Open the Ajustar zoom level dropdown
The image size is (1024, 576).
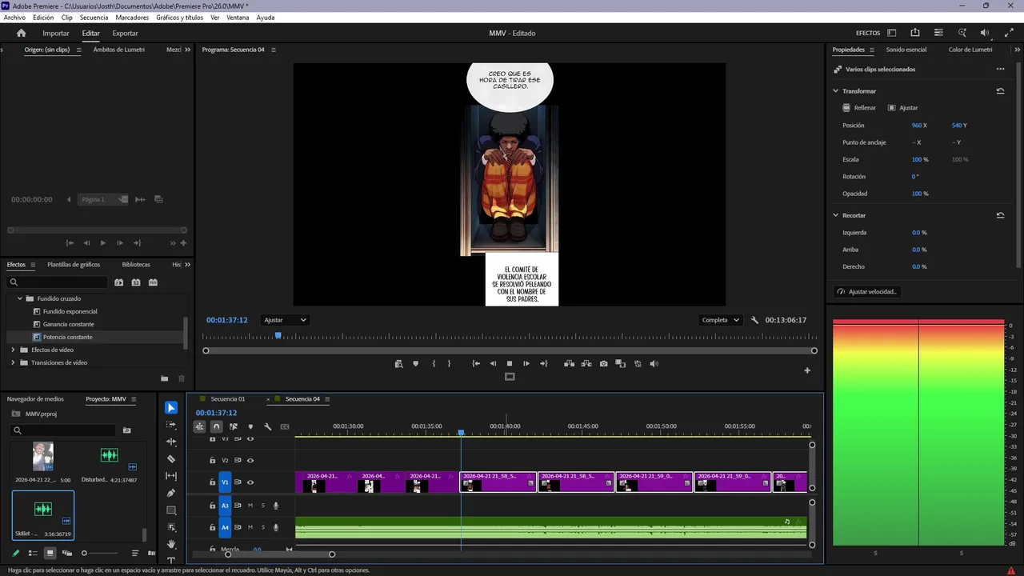click(x=285, y=320)
